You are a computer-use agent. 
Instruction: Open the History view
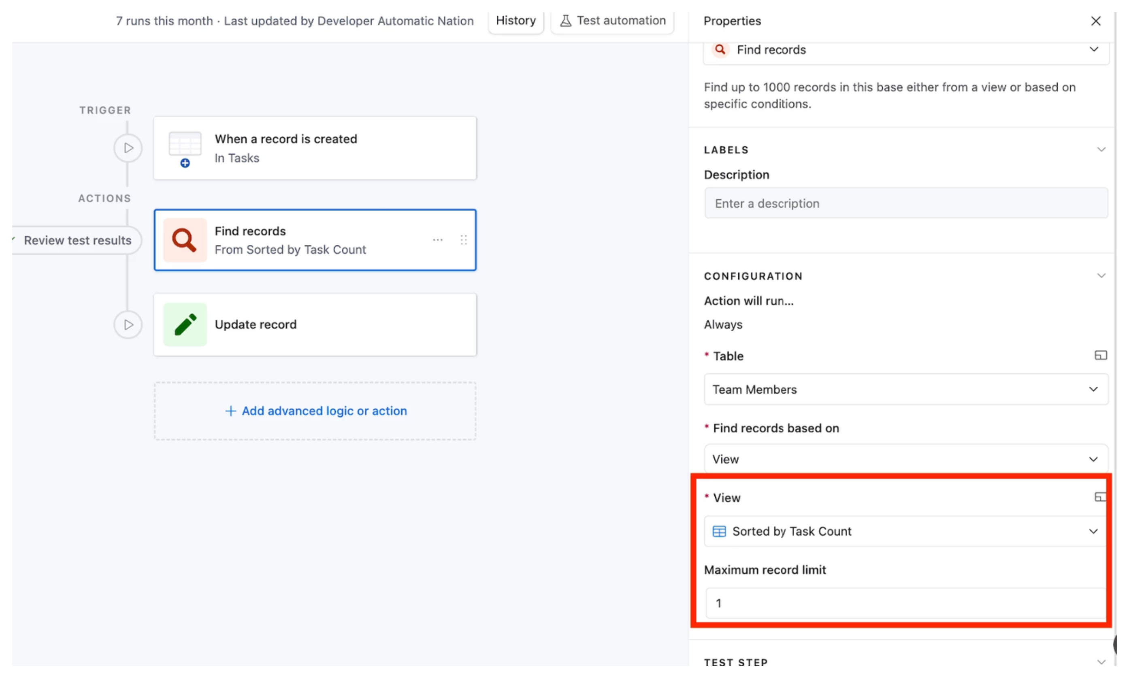(516, 20)
